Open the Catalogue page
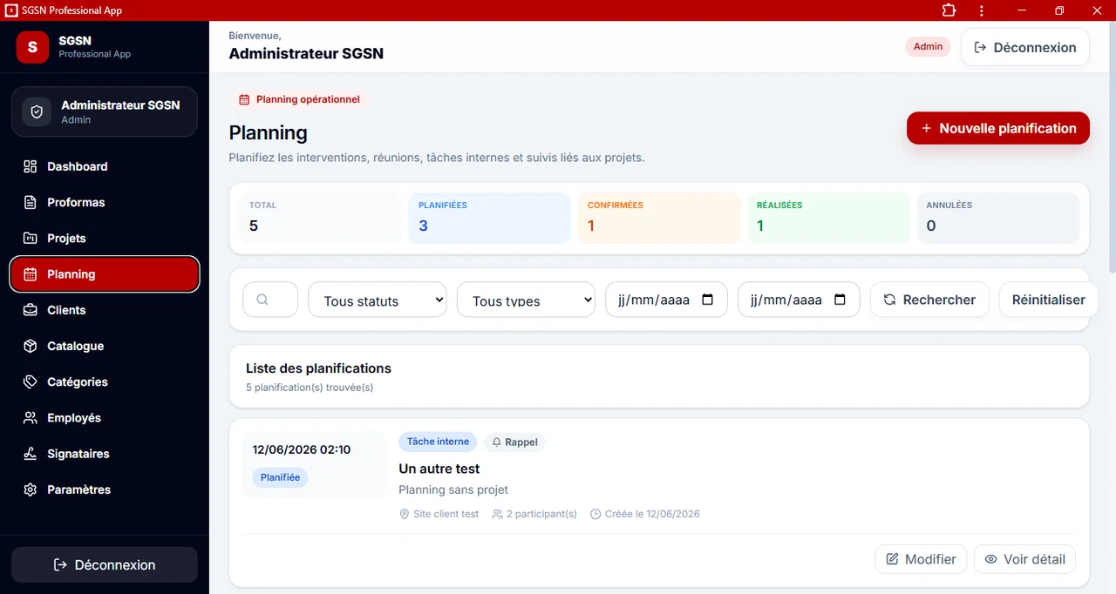Image resolution: width=1116 pixels, height=594 pixels. pyautogui.click(x=105, y=346)
